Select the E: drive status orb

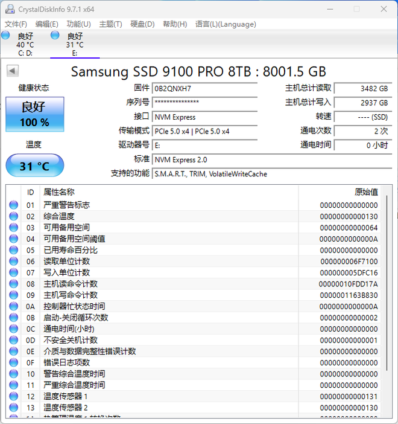coord(55,36)
